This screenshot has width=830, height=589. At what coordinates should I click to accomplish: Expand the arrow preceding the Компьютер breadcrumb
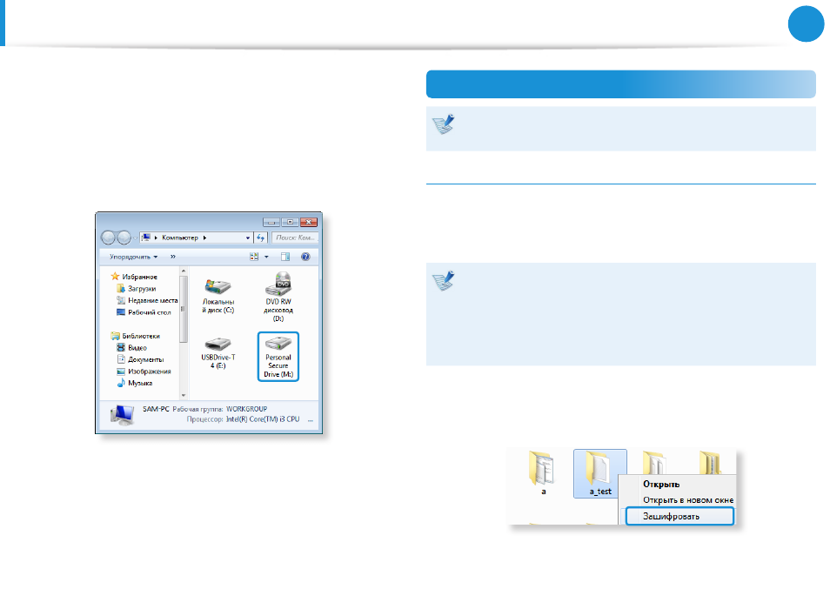point(156,238)
